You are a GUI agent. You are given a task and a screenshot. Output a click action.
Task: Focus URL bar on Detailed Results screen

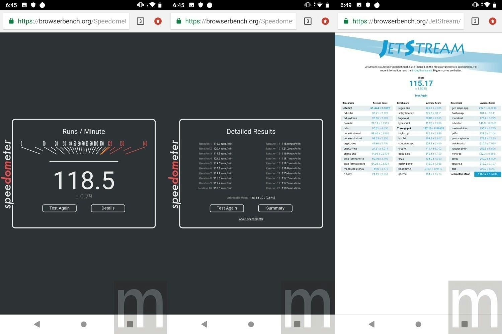(x=234, y=21)
